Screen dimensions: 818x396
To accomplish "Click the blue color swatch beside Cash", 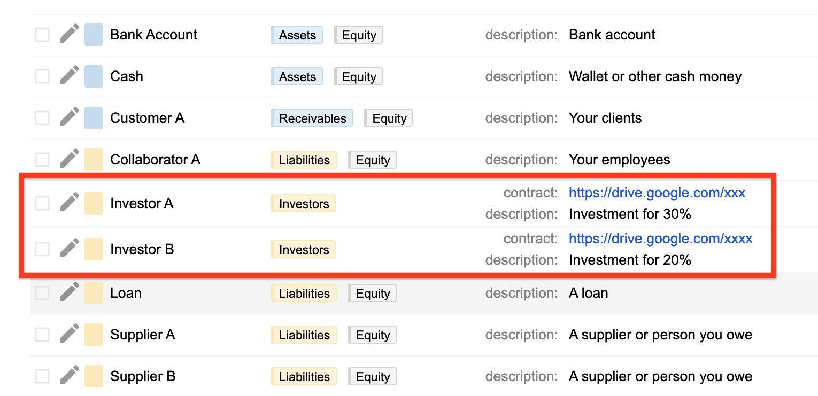I will (x=93, y=76).
